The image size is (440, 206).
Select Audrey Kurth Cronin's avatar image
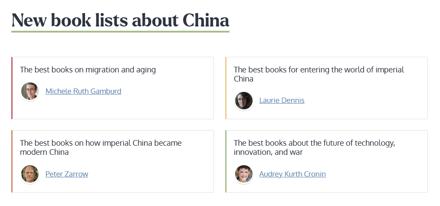pos(244,174)
